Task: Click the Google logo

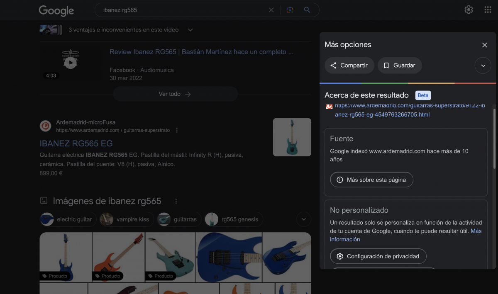Action: coord(56,10)
